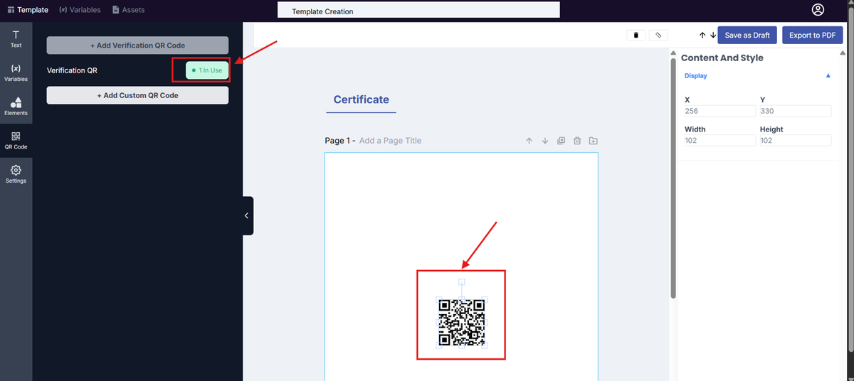Click the Certificate heading text
This screenshot has height=381, width=854.
(362, 100)
